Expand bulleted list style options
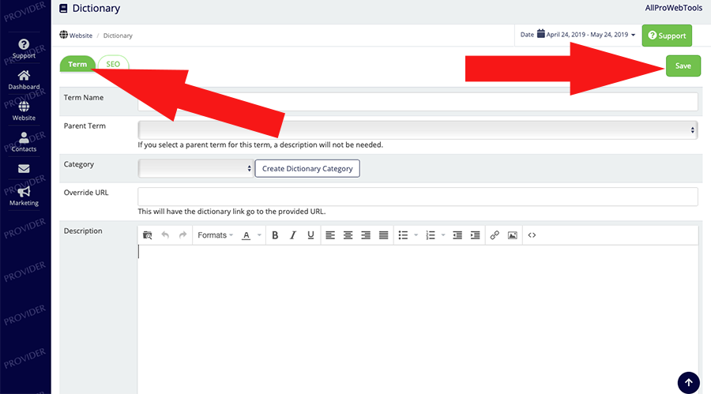 click(416, 235)
